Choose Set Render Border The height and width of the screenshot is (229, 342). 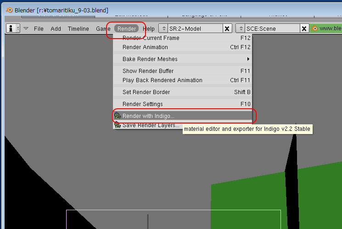click(183, 92)
